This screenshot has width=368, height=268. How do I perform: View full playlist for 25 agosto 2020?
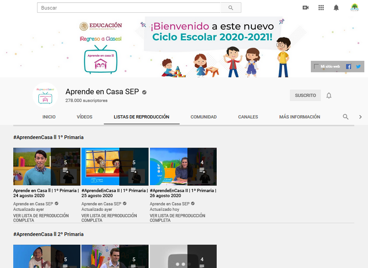point(109,218)
